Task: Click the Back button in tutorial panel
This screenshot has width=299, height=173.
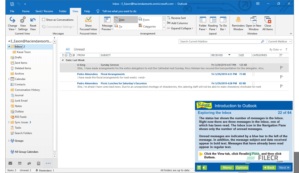Action: 269,168
